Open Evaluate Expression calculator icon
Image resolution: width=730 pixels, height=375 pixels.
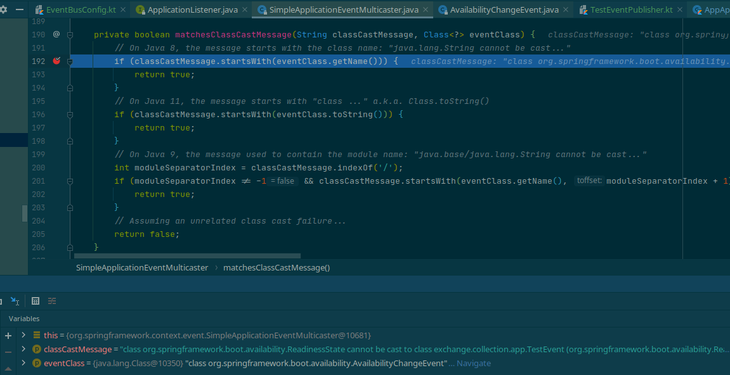[36, 301]
